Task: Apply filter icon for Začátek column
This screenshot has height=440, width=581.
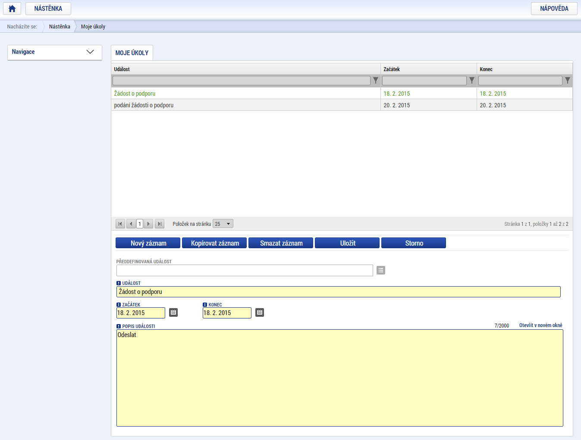Action: coord(472,81)
